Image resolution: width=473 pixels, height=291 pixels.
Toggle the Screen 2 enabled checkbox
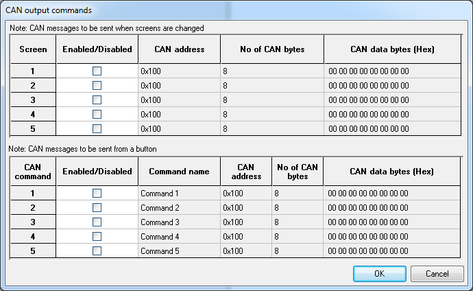pos(97,85)
